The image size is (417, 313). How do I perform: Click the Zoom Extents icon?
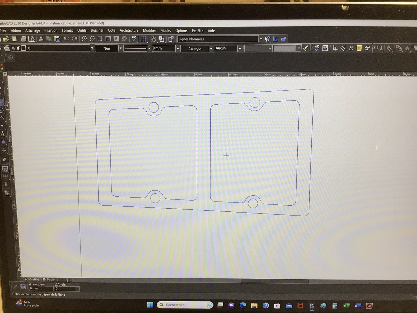point(108,39)
